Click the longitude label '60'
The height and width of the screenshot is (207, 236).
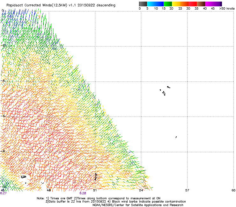pyautogui.click(x=233, y=190)
